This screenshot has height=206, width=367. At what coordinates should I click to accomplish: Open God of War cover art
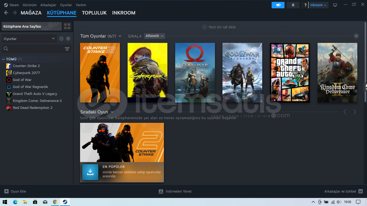(x=195, y=73)
